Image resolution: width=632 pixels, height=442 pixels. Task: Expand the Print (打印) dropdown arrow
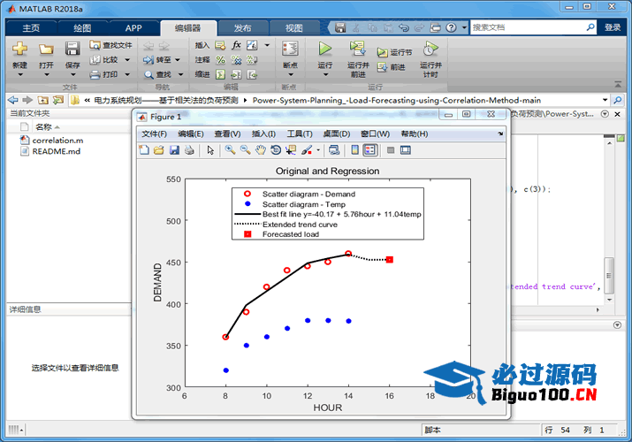[x=127, y=74]
